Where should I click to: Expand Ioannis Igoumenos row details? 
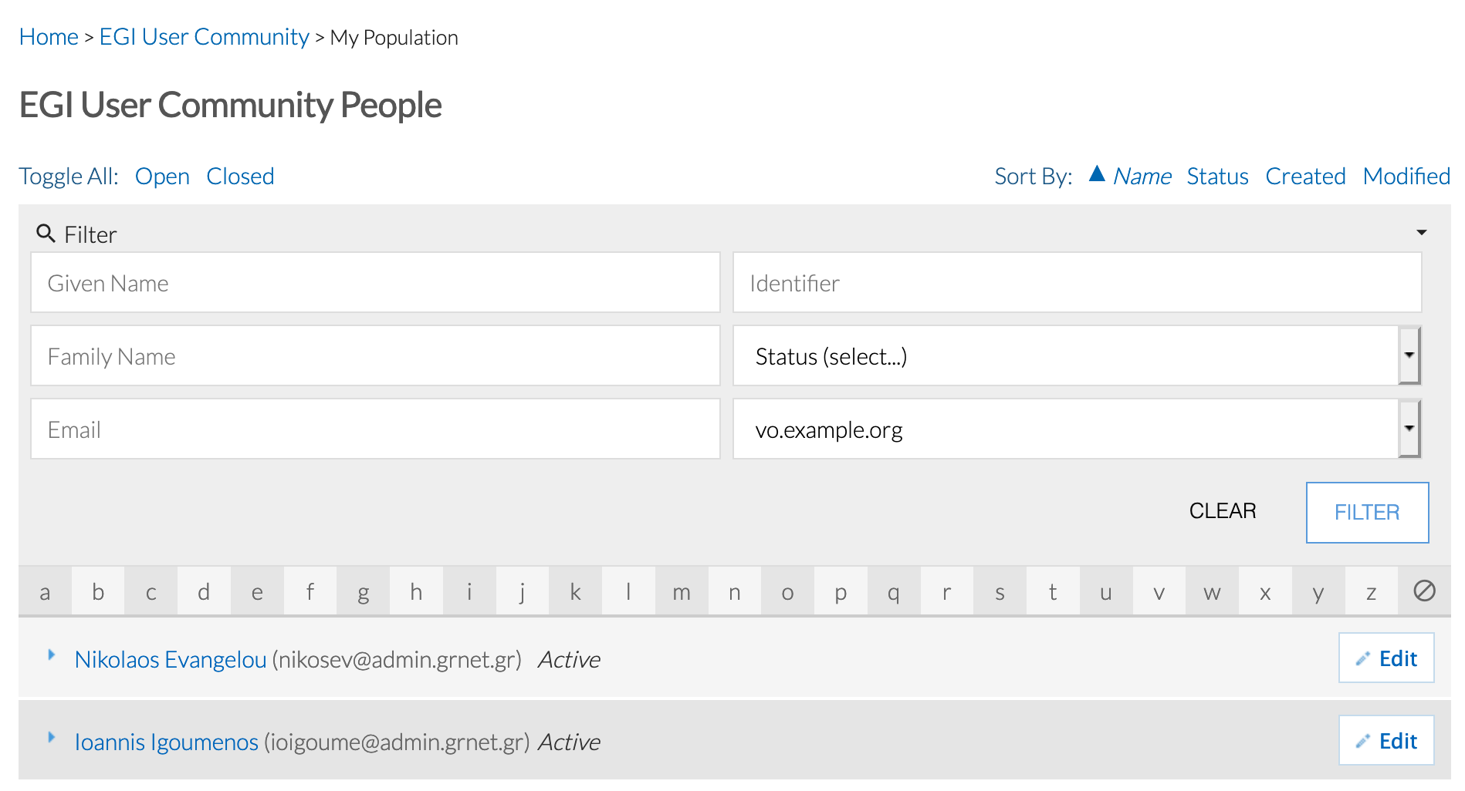click(52, 738)
